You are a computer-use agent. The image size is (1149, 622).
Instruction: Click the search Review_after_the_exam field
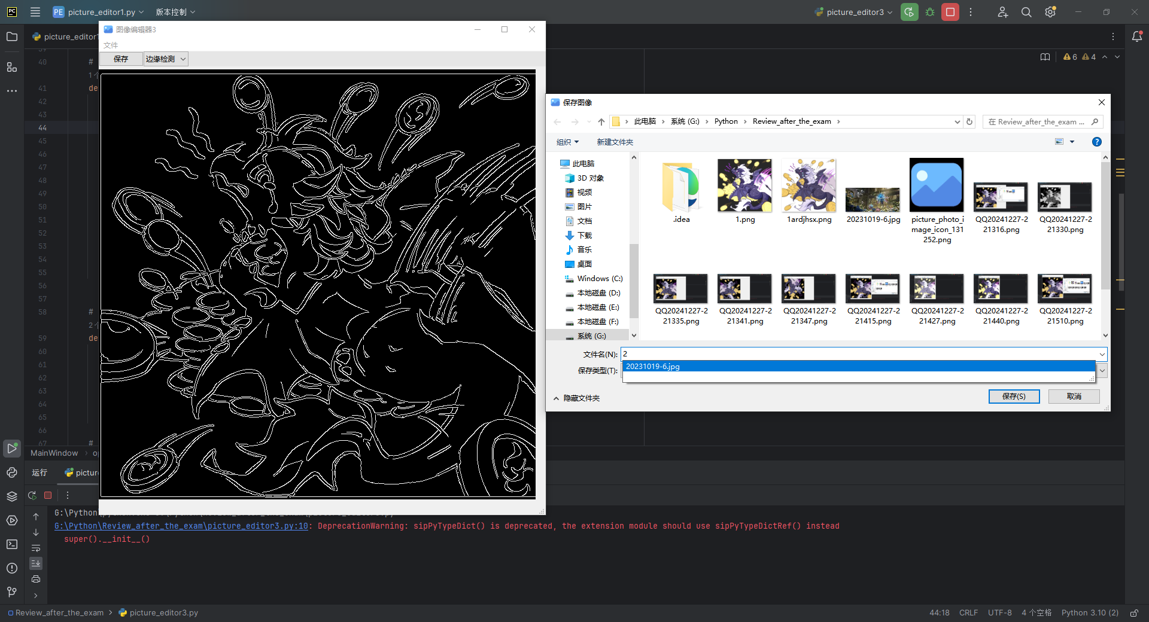click(x=1042, y=121)
